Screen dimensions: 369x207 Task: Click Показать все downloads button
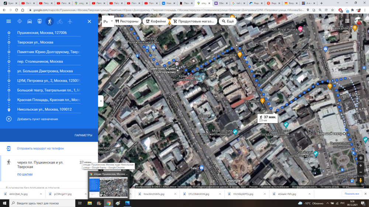coord(352,194)
